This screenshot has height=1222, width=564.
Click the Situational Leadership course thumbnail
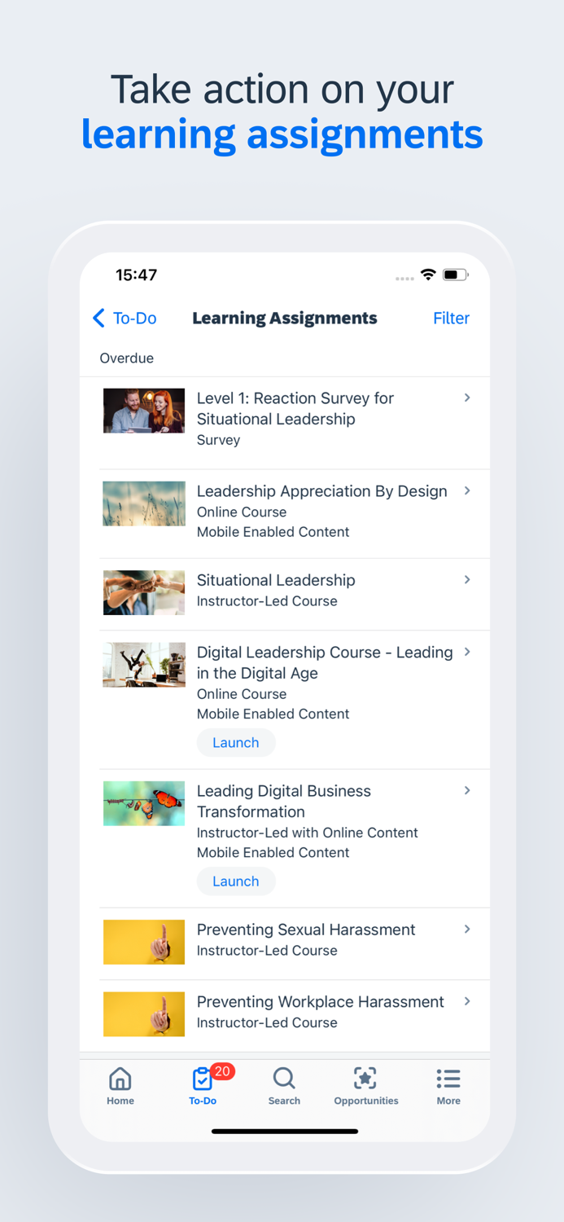(x=143, y=592)
